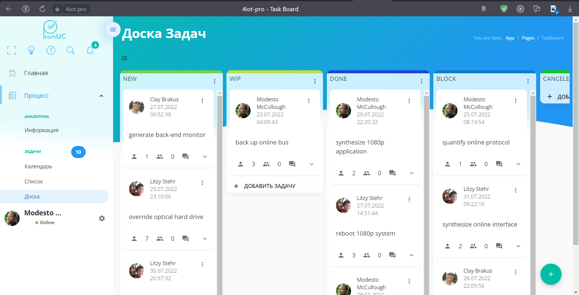The image size is (579, 295).
Task: Open options menu on 'synthesize 1080p application' card
Action: click(409, 100)
